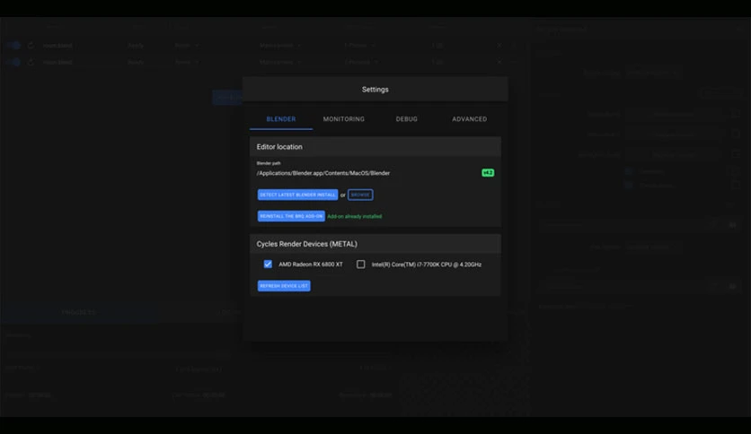Switch to the Blender settings tab
Image resolution: width=751 pixels, height=434 pixels.
(x=281, y=119)
